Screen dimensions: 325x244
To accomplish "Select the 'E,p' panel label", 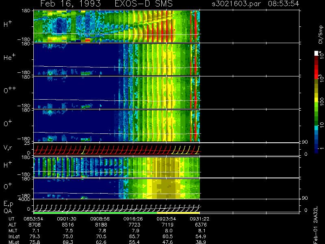I will click(8, 204).
